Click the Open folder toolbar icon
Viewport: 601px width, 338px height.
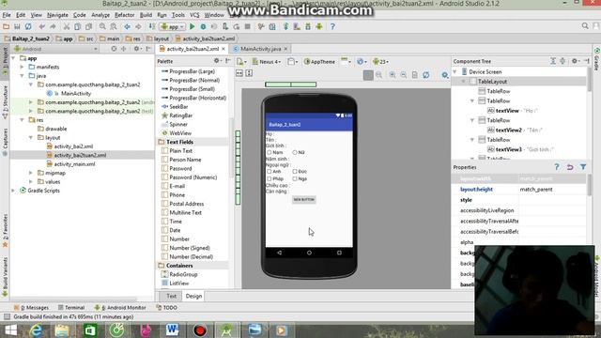pos(7,26)
